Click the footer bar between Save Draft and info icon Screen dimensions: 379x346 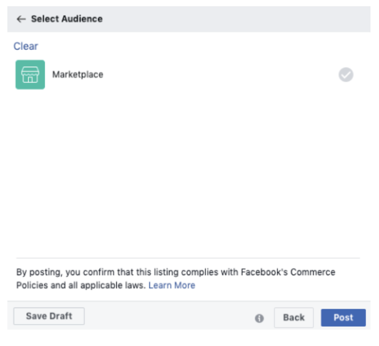(x=170, y=317)
